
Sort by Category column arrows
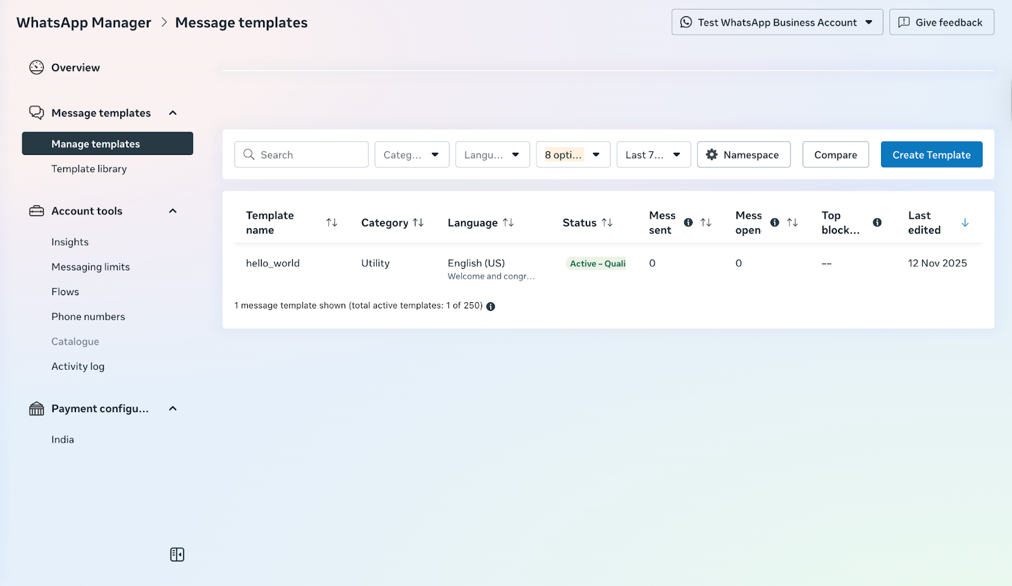(x=418, y=223)
